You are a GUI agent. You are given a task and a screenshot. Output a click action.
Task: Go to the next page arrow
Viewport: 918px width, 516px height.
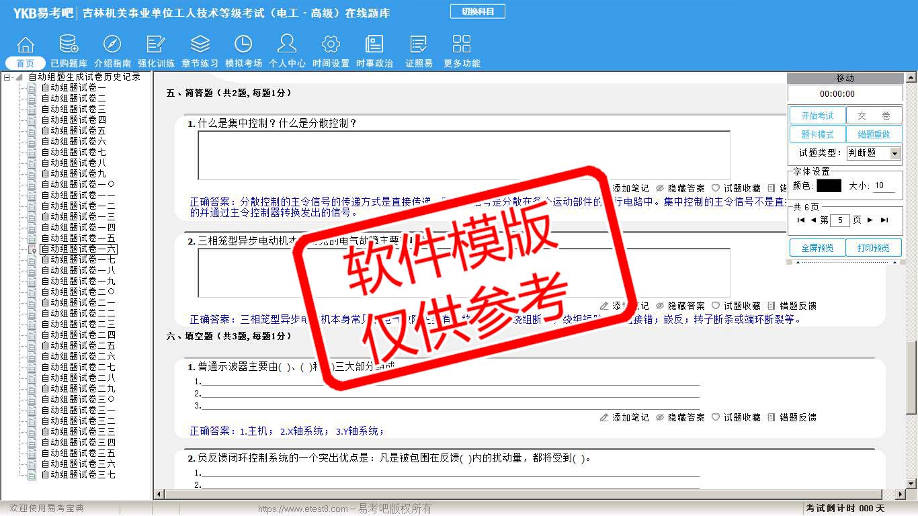point(870,220)
